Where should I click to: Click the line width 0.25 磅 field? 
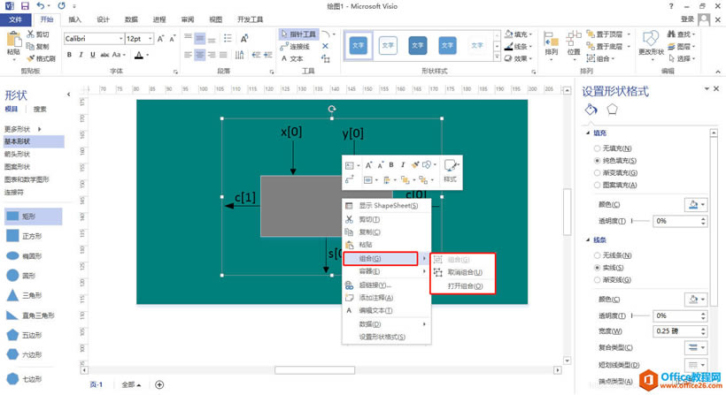point(676,331)
